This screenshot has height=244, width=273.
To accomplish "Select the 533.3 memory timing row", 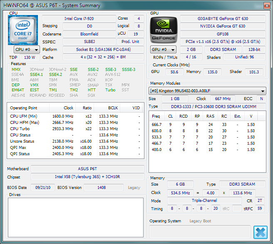I will pyautogui.click(x=204, y=137).
